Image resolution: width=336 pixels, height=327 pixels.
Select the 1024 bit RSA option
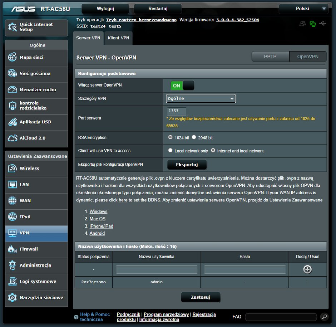coord(170,137)
